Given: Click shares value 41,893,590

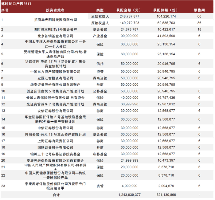Looking at the screenshot, I should click(x=166, y=36).
